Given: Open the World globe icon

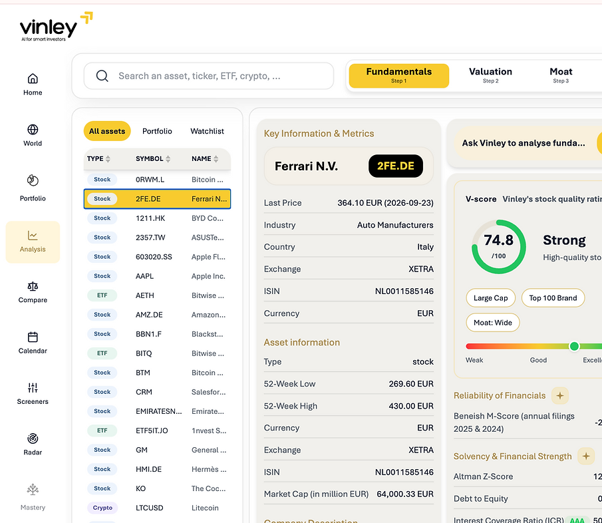Looking at the screenshot, I should pyautogui.click(x=33, y=129).
